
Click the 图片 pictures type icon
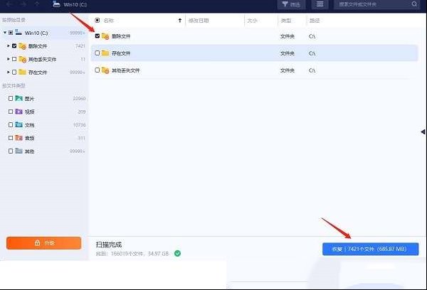19,98
